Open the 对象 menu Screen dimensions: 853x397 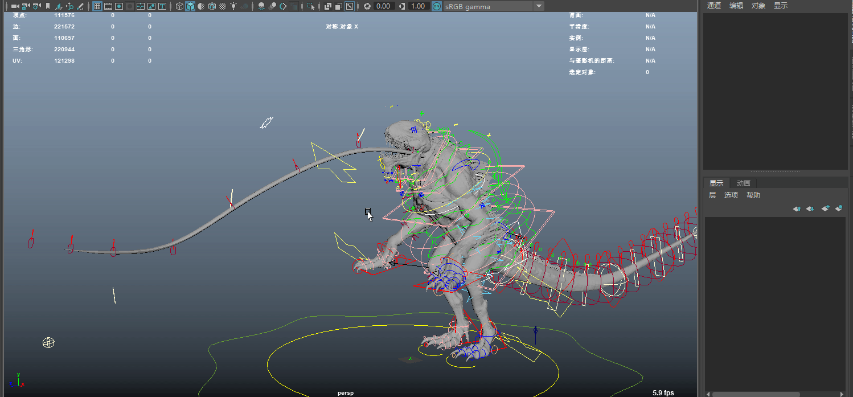(x=758, y=6)
